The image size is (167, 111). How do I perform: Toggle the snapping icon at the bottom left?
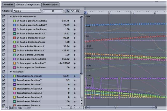pyautogui.click(x=3, y=108)
